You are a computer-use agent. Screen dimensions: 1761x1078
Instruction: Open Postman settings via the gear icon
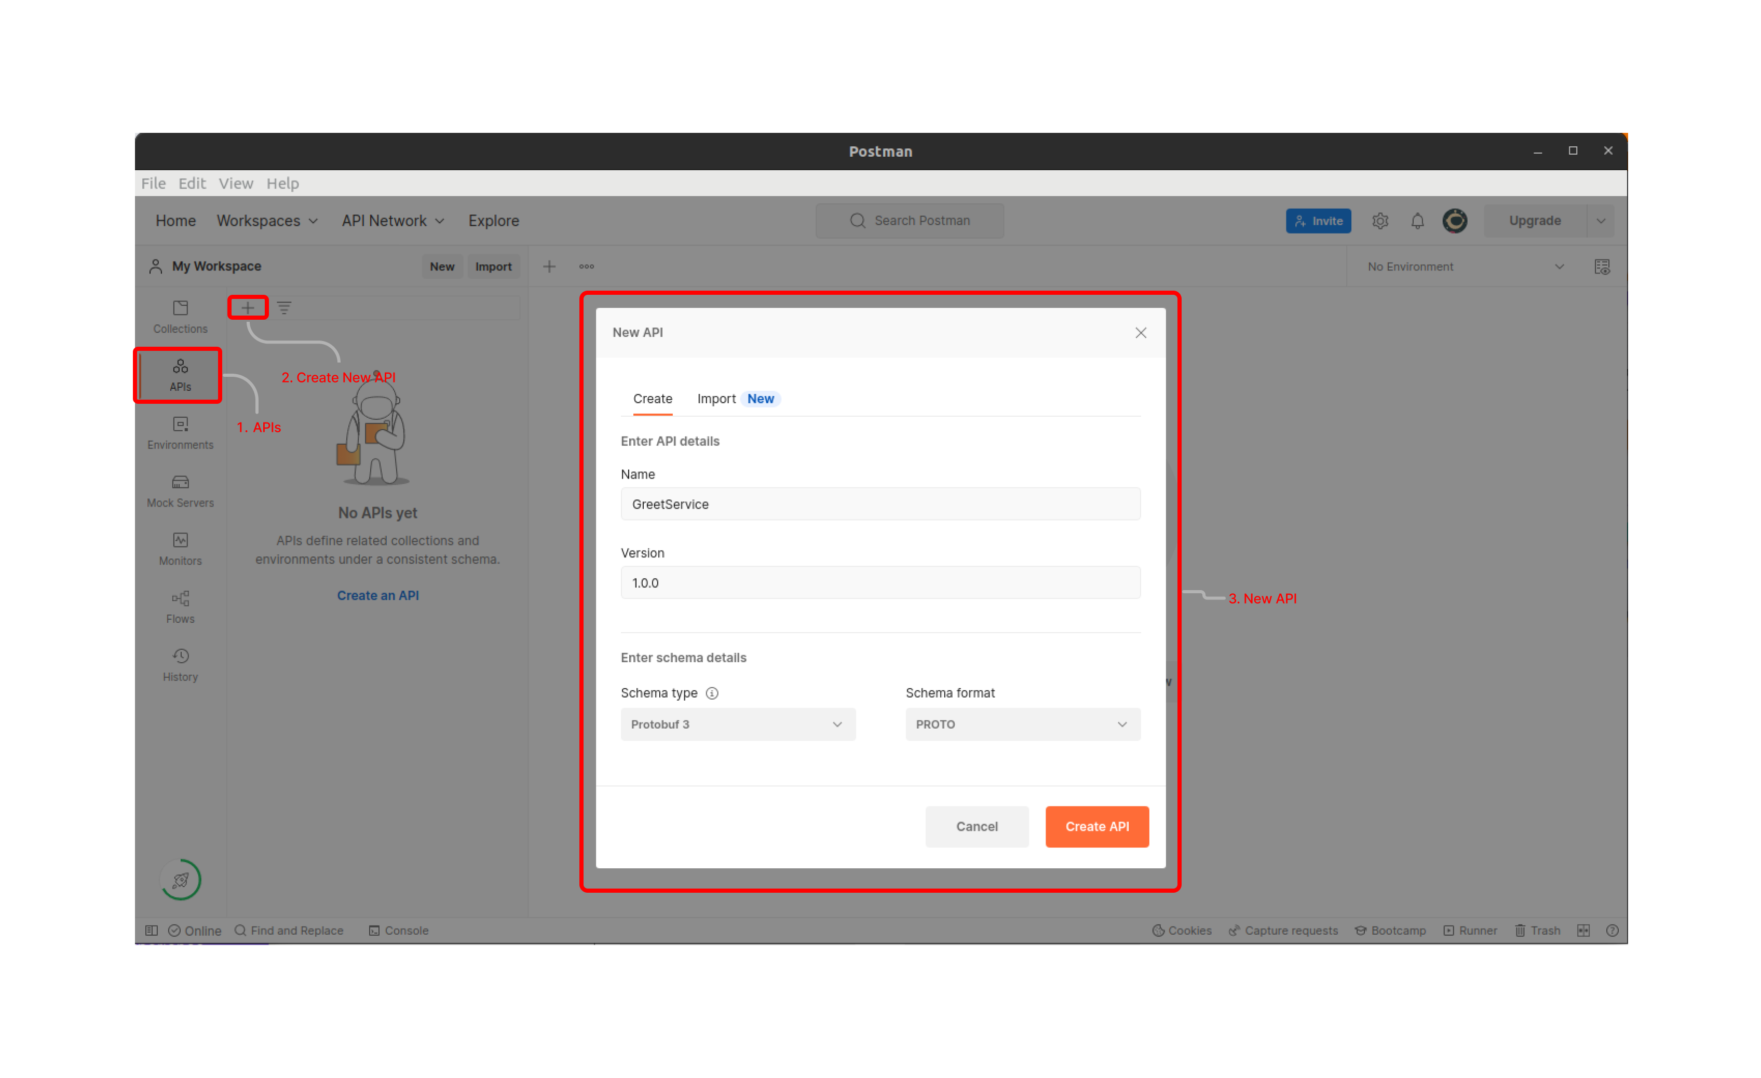pyautogui.click(x=1380, y=220)
